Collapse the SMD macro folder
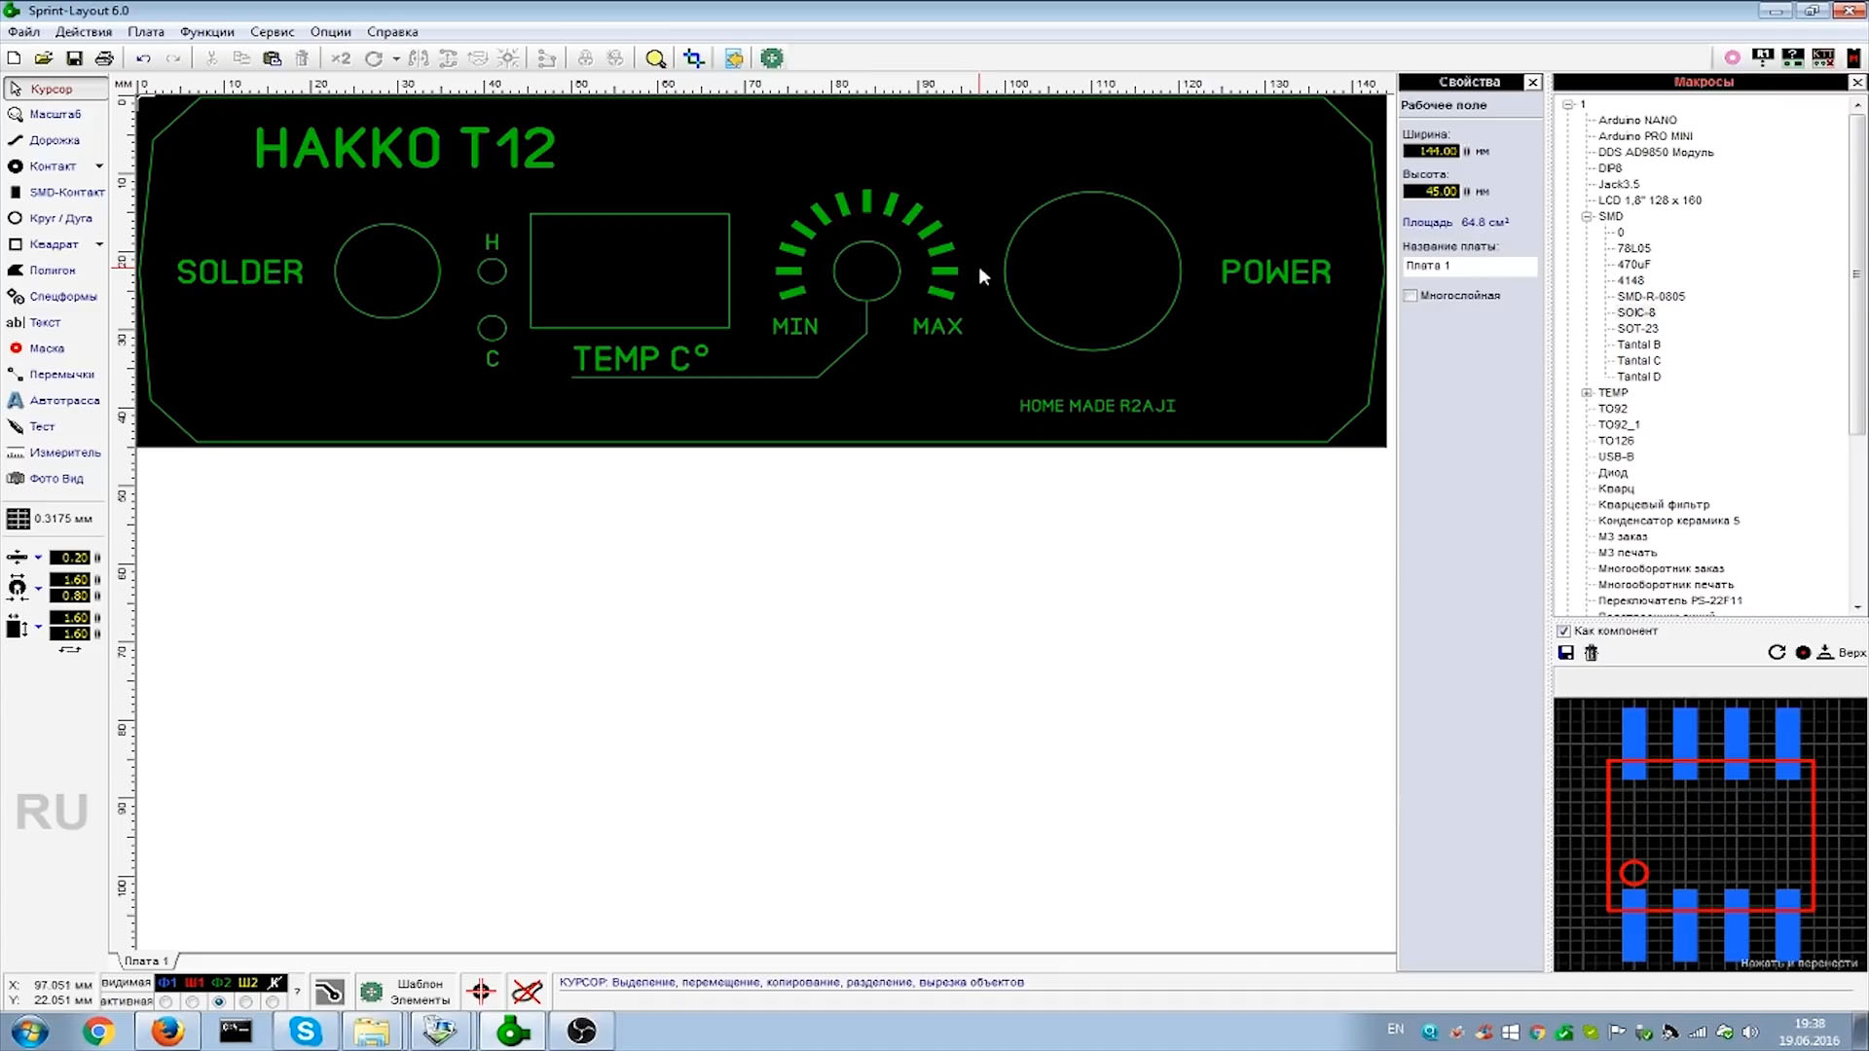1869x1051 pixels. 1587,217
